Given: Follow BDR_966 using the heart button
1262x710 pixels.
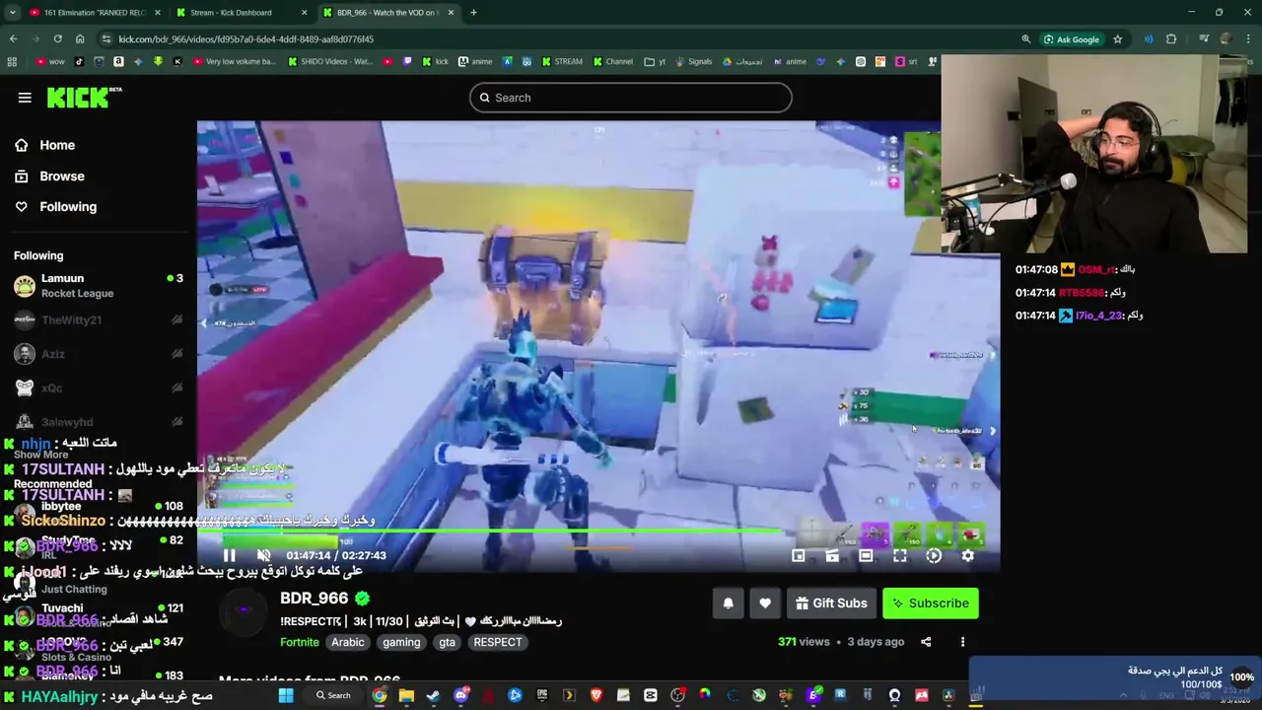Looking at the screenshot, I should coord(765,603).
